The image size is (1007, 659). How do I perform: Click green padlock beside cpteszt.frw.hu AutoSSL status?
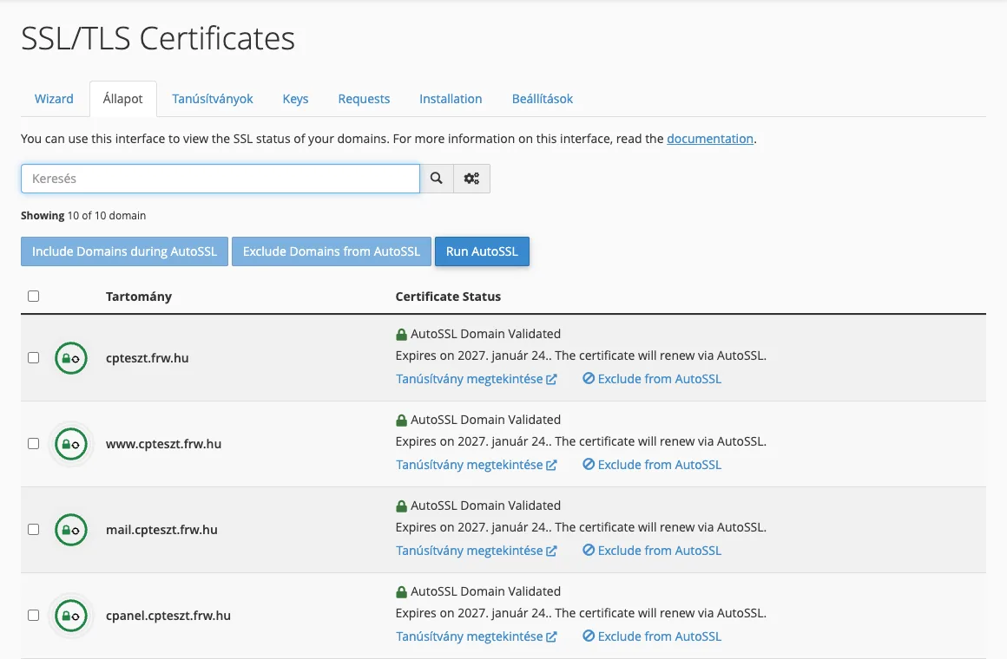click(x=401, y=335)
